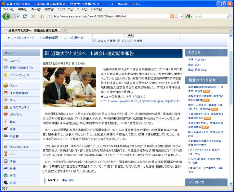Screen dimensions: 234x192
Task: Click the youmovie play.php video link
Action: [140, 101]
